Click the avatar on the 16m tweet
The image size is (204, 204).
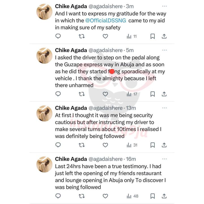pyautogui.click(x=44, y=164)
